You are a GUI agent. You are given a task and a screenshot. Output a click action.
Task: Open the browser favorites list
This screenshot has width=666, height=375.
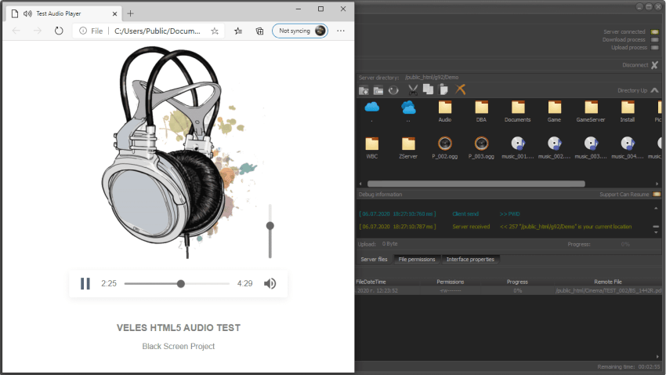pos(238,31)
